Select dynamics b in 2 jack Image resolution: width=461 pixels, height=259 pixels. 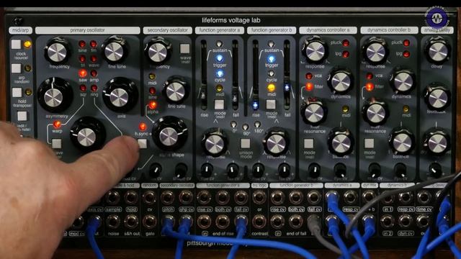tap(388, 222)
